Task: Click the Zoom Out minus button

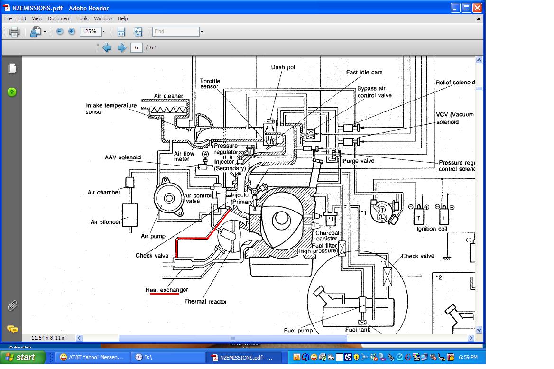Action: 60,31
